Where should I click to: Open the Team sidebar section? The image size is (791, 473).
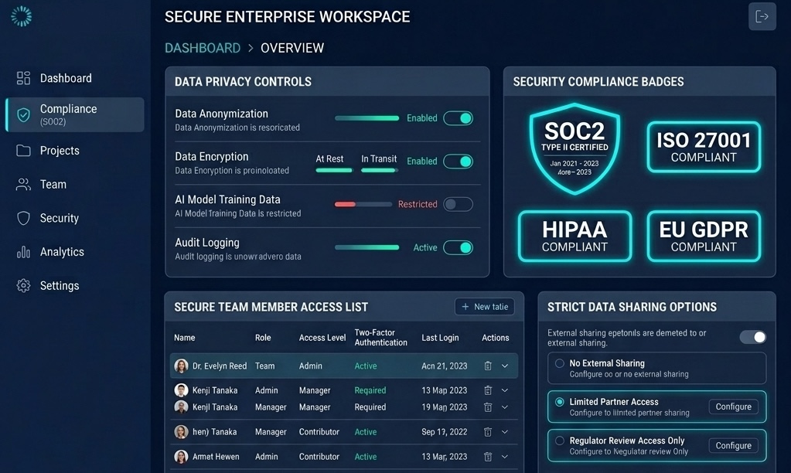[75, 184]
